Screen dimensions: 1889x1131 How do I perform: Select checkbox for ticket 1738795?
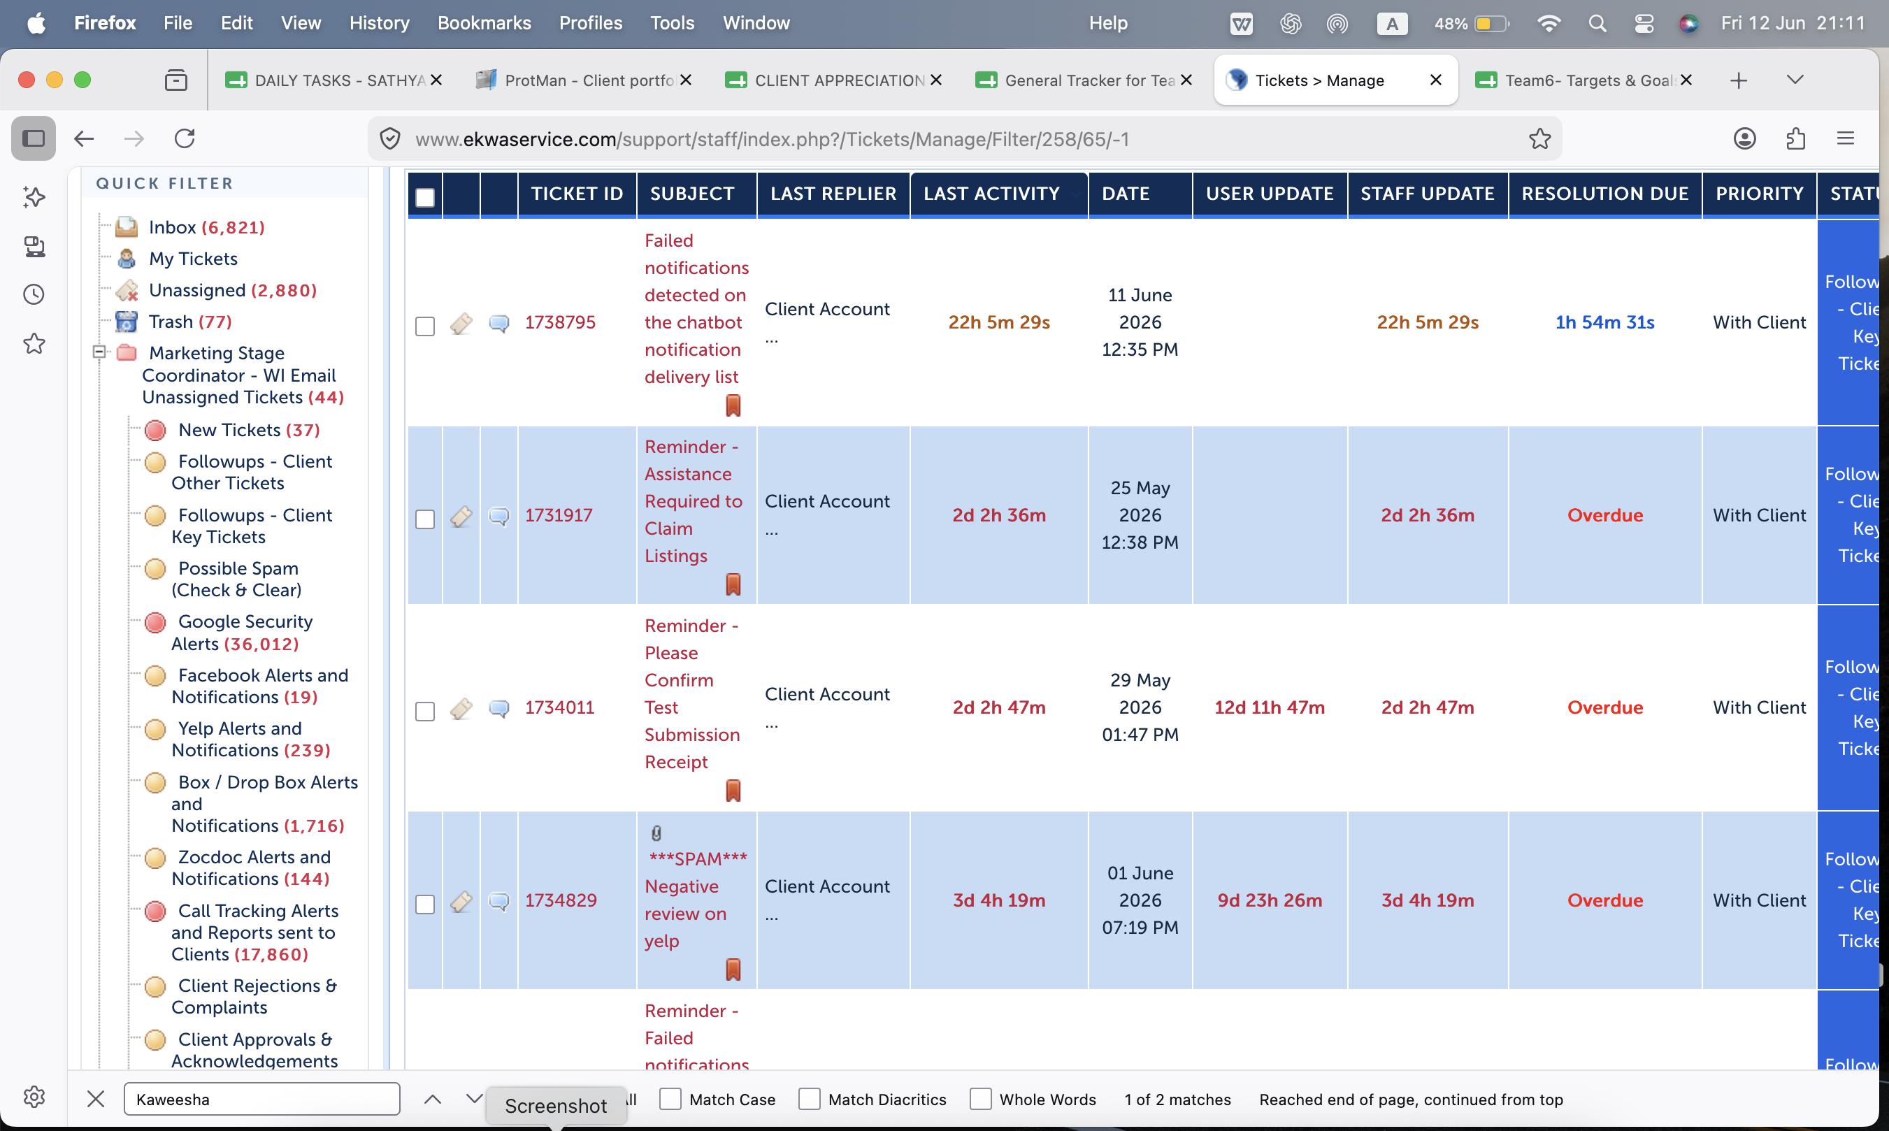(425, 326)
